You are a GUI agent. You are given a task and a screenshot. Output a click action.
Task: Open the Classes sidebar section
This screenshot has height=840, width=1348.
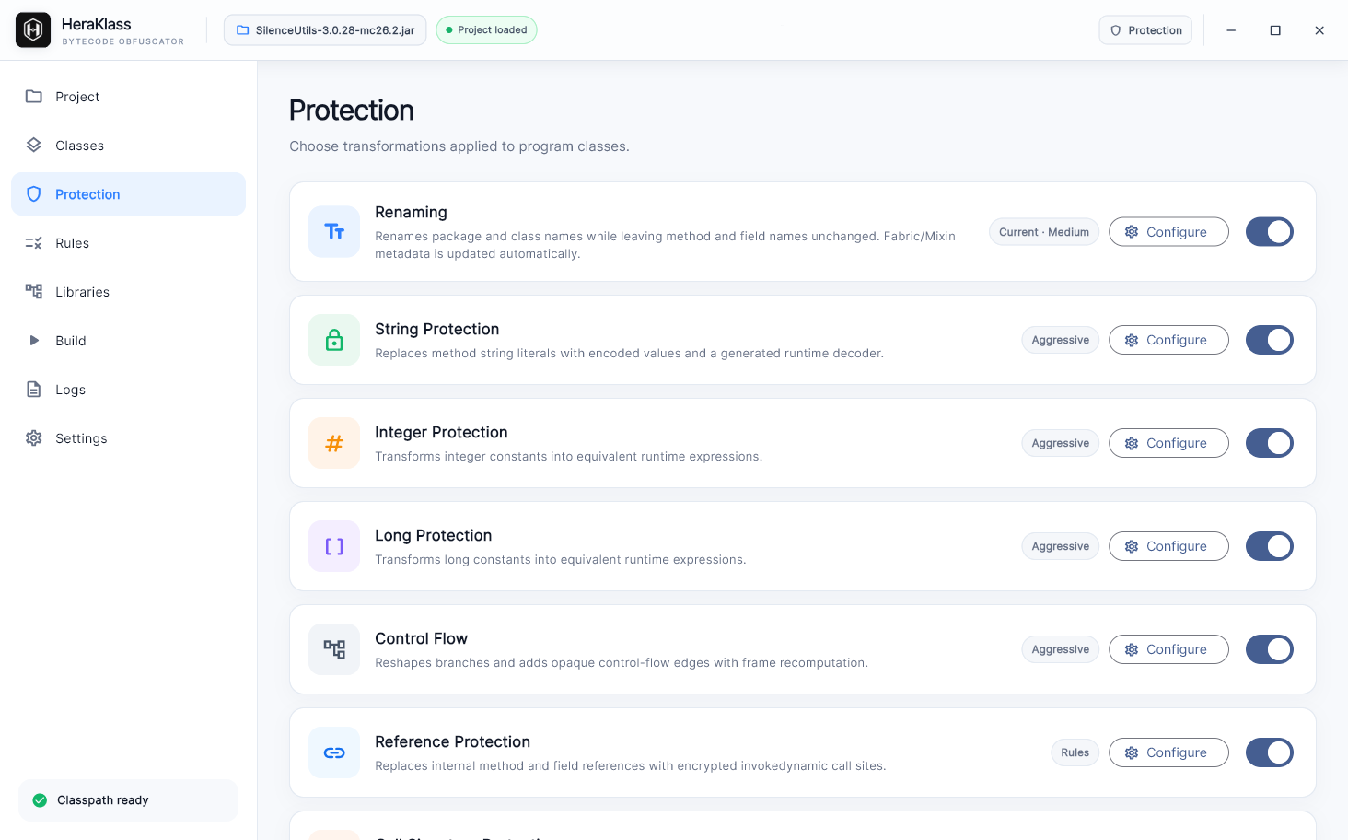tap(128, 146)
